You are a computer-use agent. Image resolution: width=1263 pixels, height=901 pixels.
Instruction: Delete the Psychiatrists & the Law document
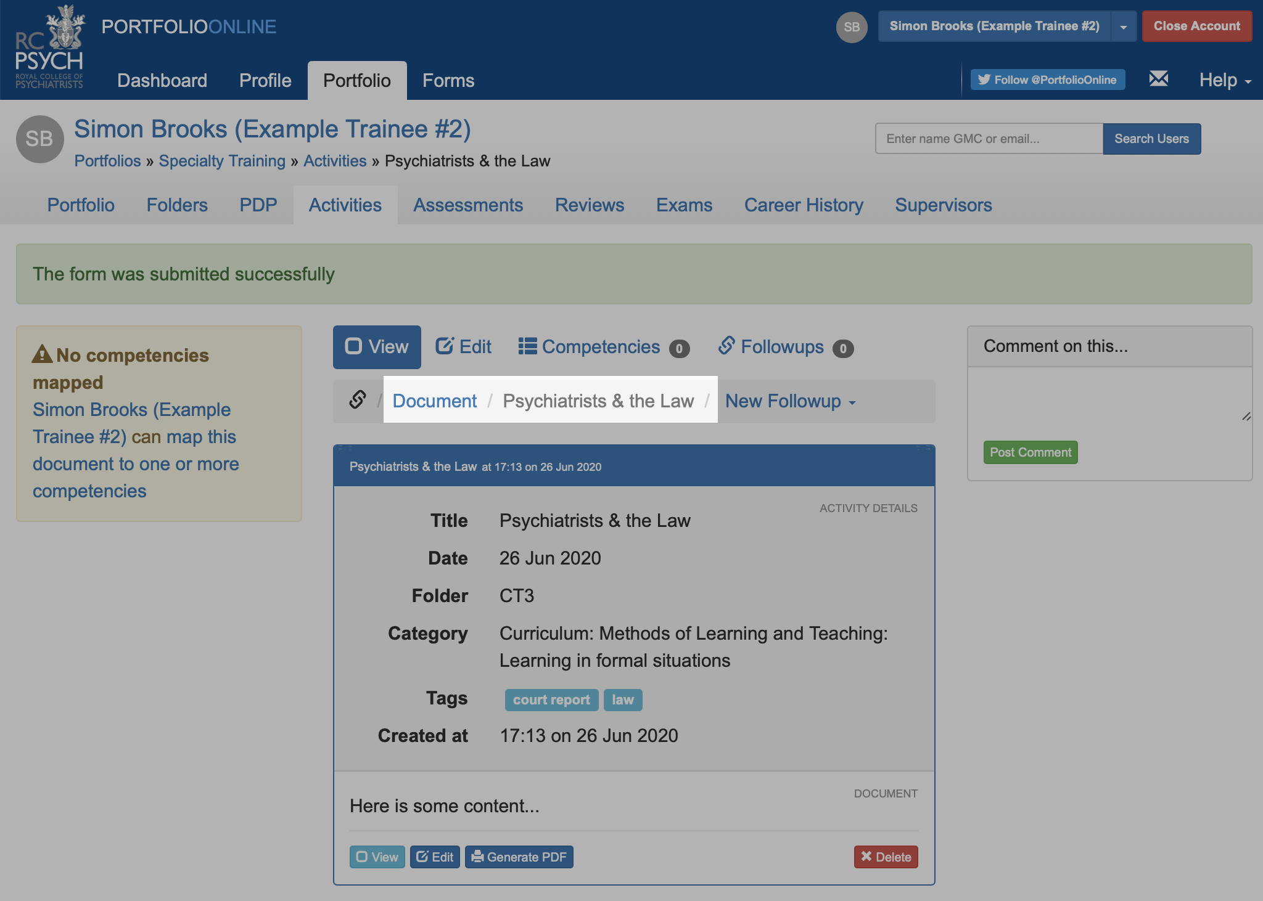pyautogui.click(x=886, y=857)
